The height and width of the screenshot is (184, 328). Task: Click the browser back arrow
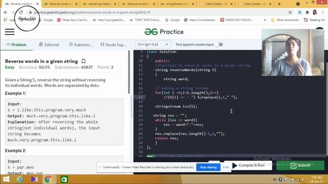(x=6, y=12)
